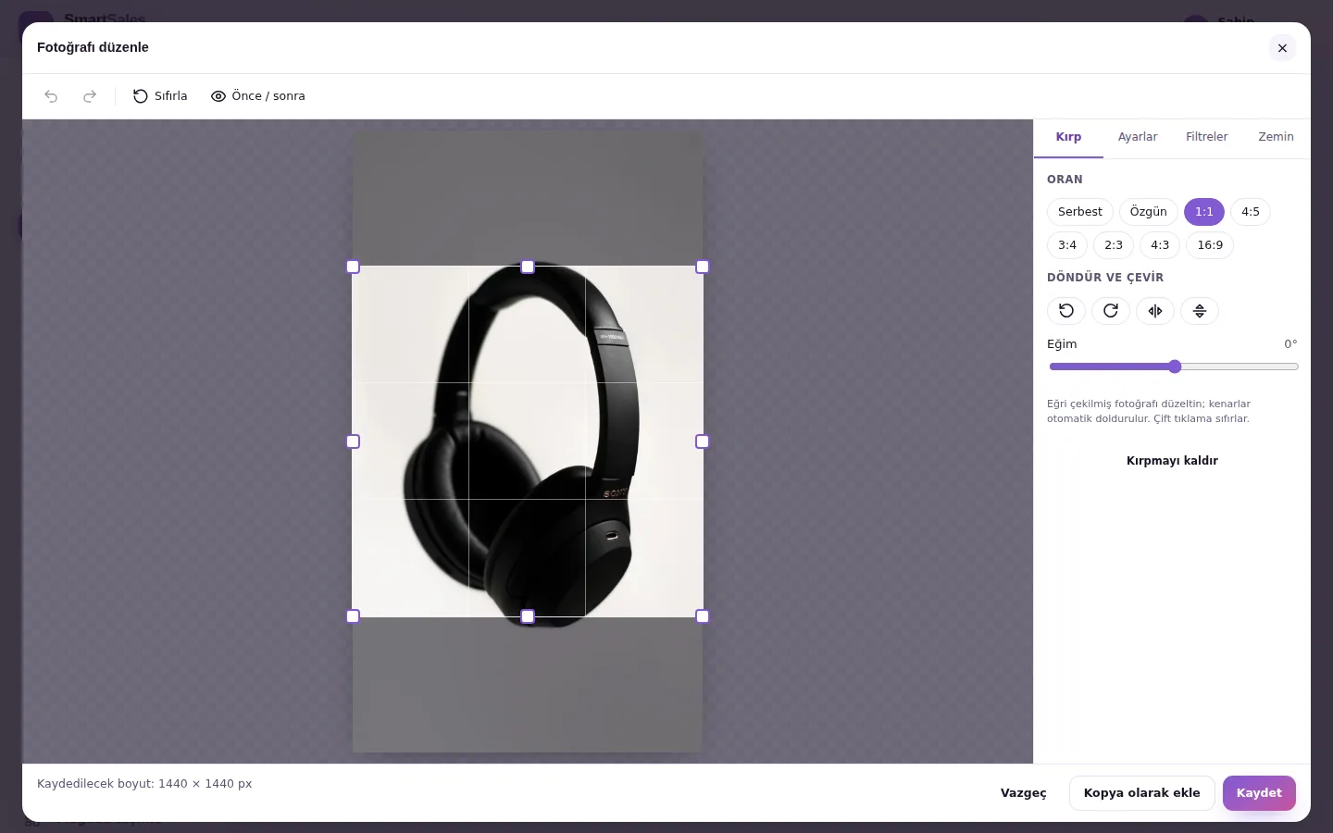Switch to the Zemin tab
1333x833 pixels.
[1276, 137]
